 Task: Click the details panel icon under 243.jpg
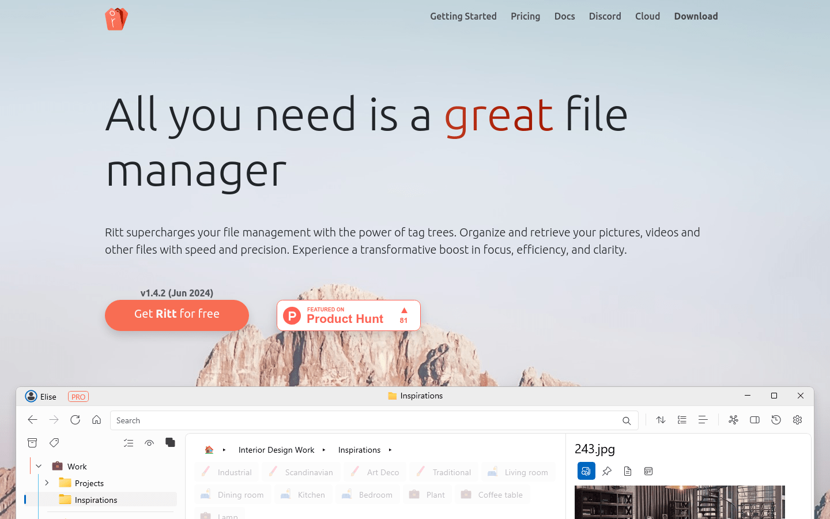[x=648, y=471]
